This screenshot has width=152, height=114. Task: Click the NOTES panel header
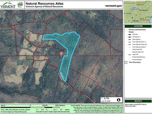tap(138, 101)
